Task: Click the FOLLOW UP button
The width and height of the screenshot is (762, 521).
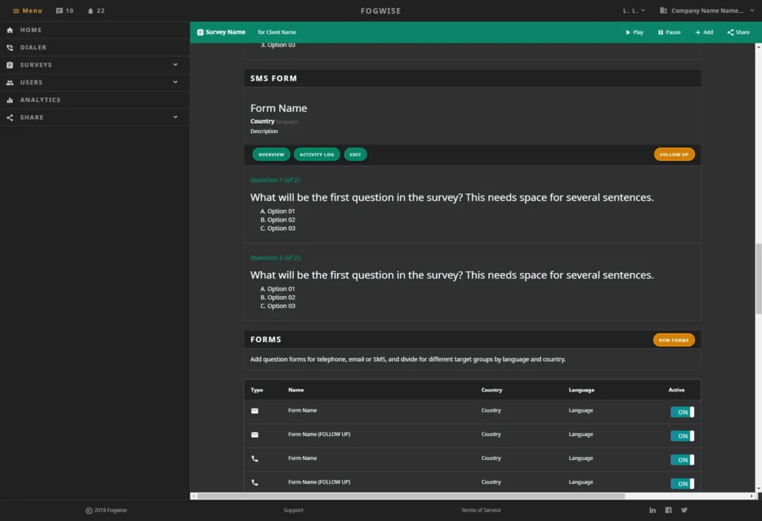Action: 674,155
